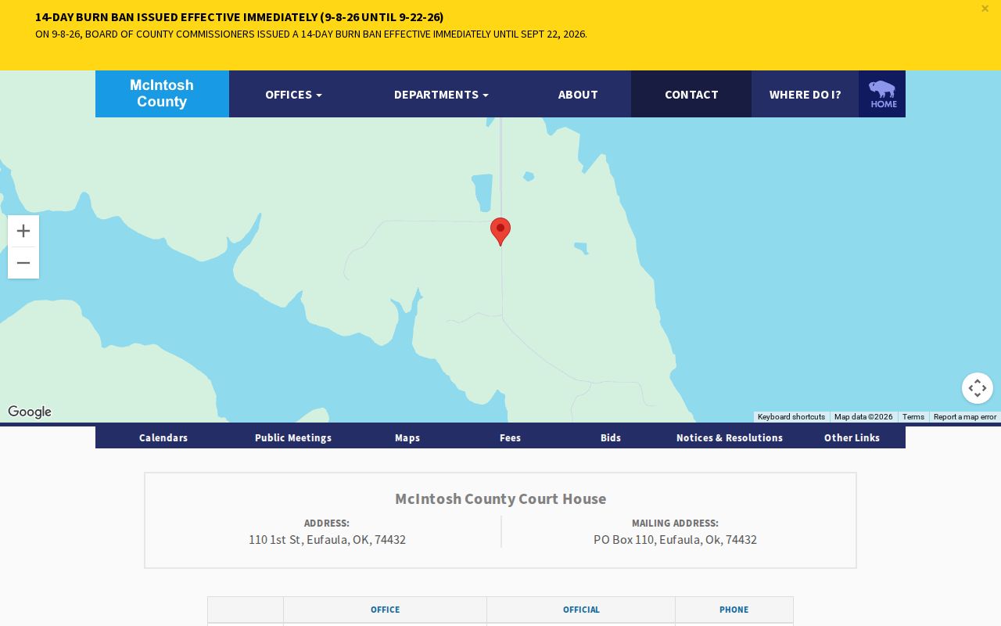Expand the Offices dropdown menu
This screenshot has width=1001, height=626.
pyautogui.click(x=293, y=94)
